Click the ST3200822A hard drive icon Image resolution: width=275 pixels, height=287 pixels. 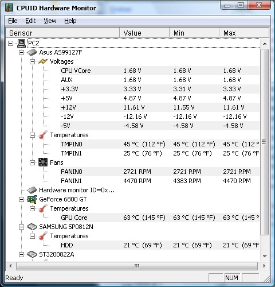click(x=32, y=254)
